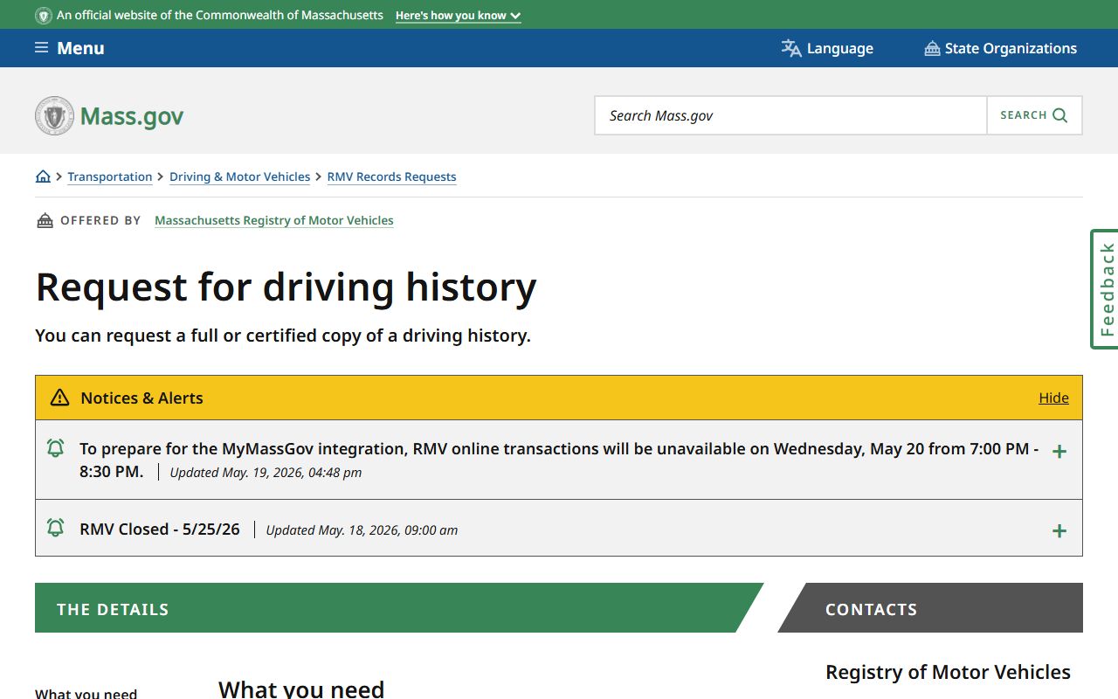Expand the MyMassGov integration alert plus
Image resolution: width=1118 pixels, height=699 pixels.
pyautogui.click(x=1059, y=452)
